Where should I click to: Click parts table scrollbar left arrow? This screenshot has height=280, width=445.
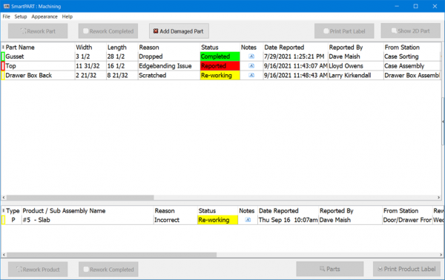coord(4,198)
